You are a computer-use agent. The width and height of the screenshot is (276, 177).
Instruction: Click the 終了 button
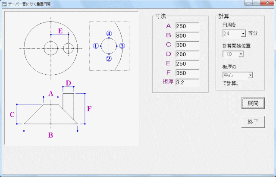click(253, 122)
